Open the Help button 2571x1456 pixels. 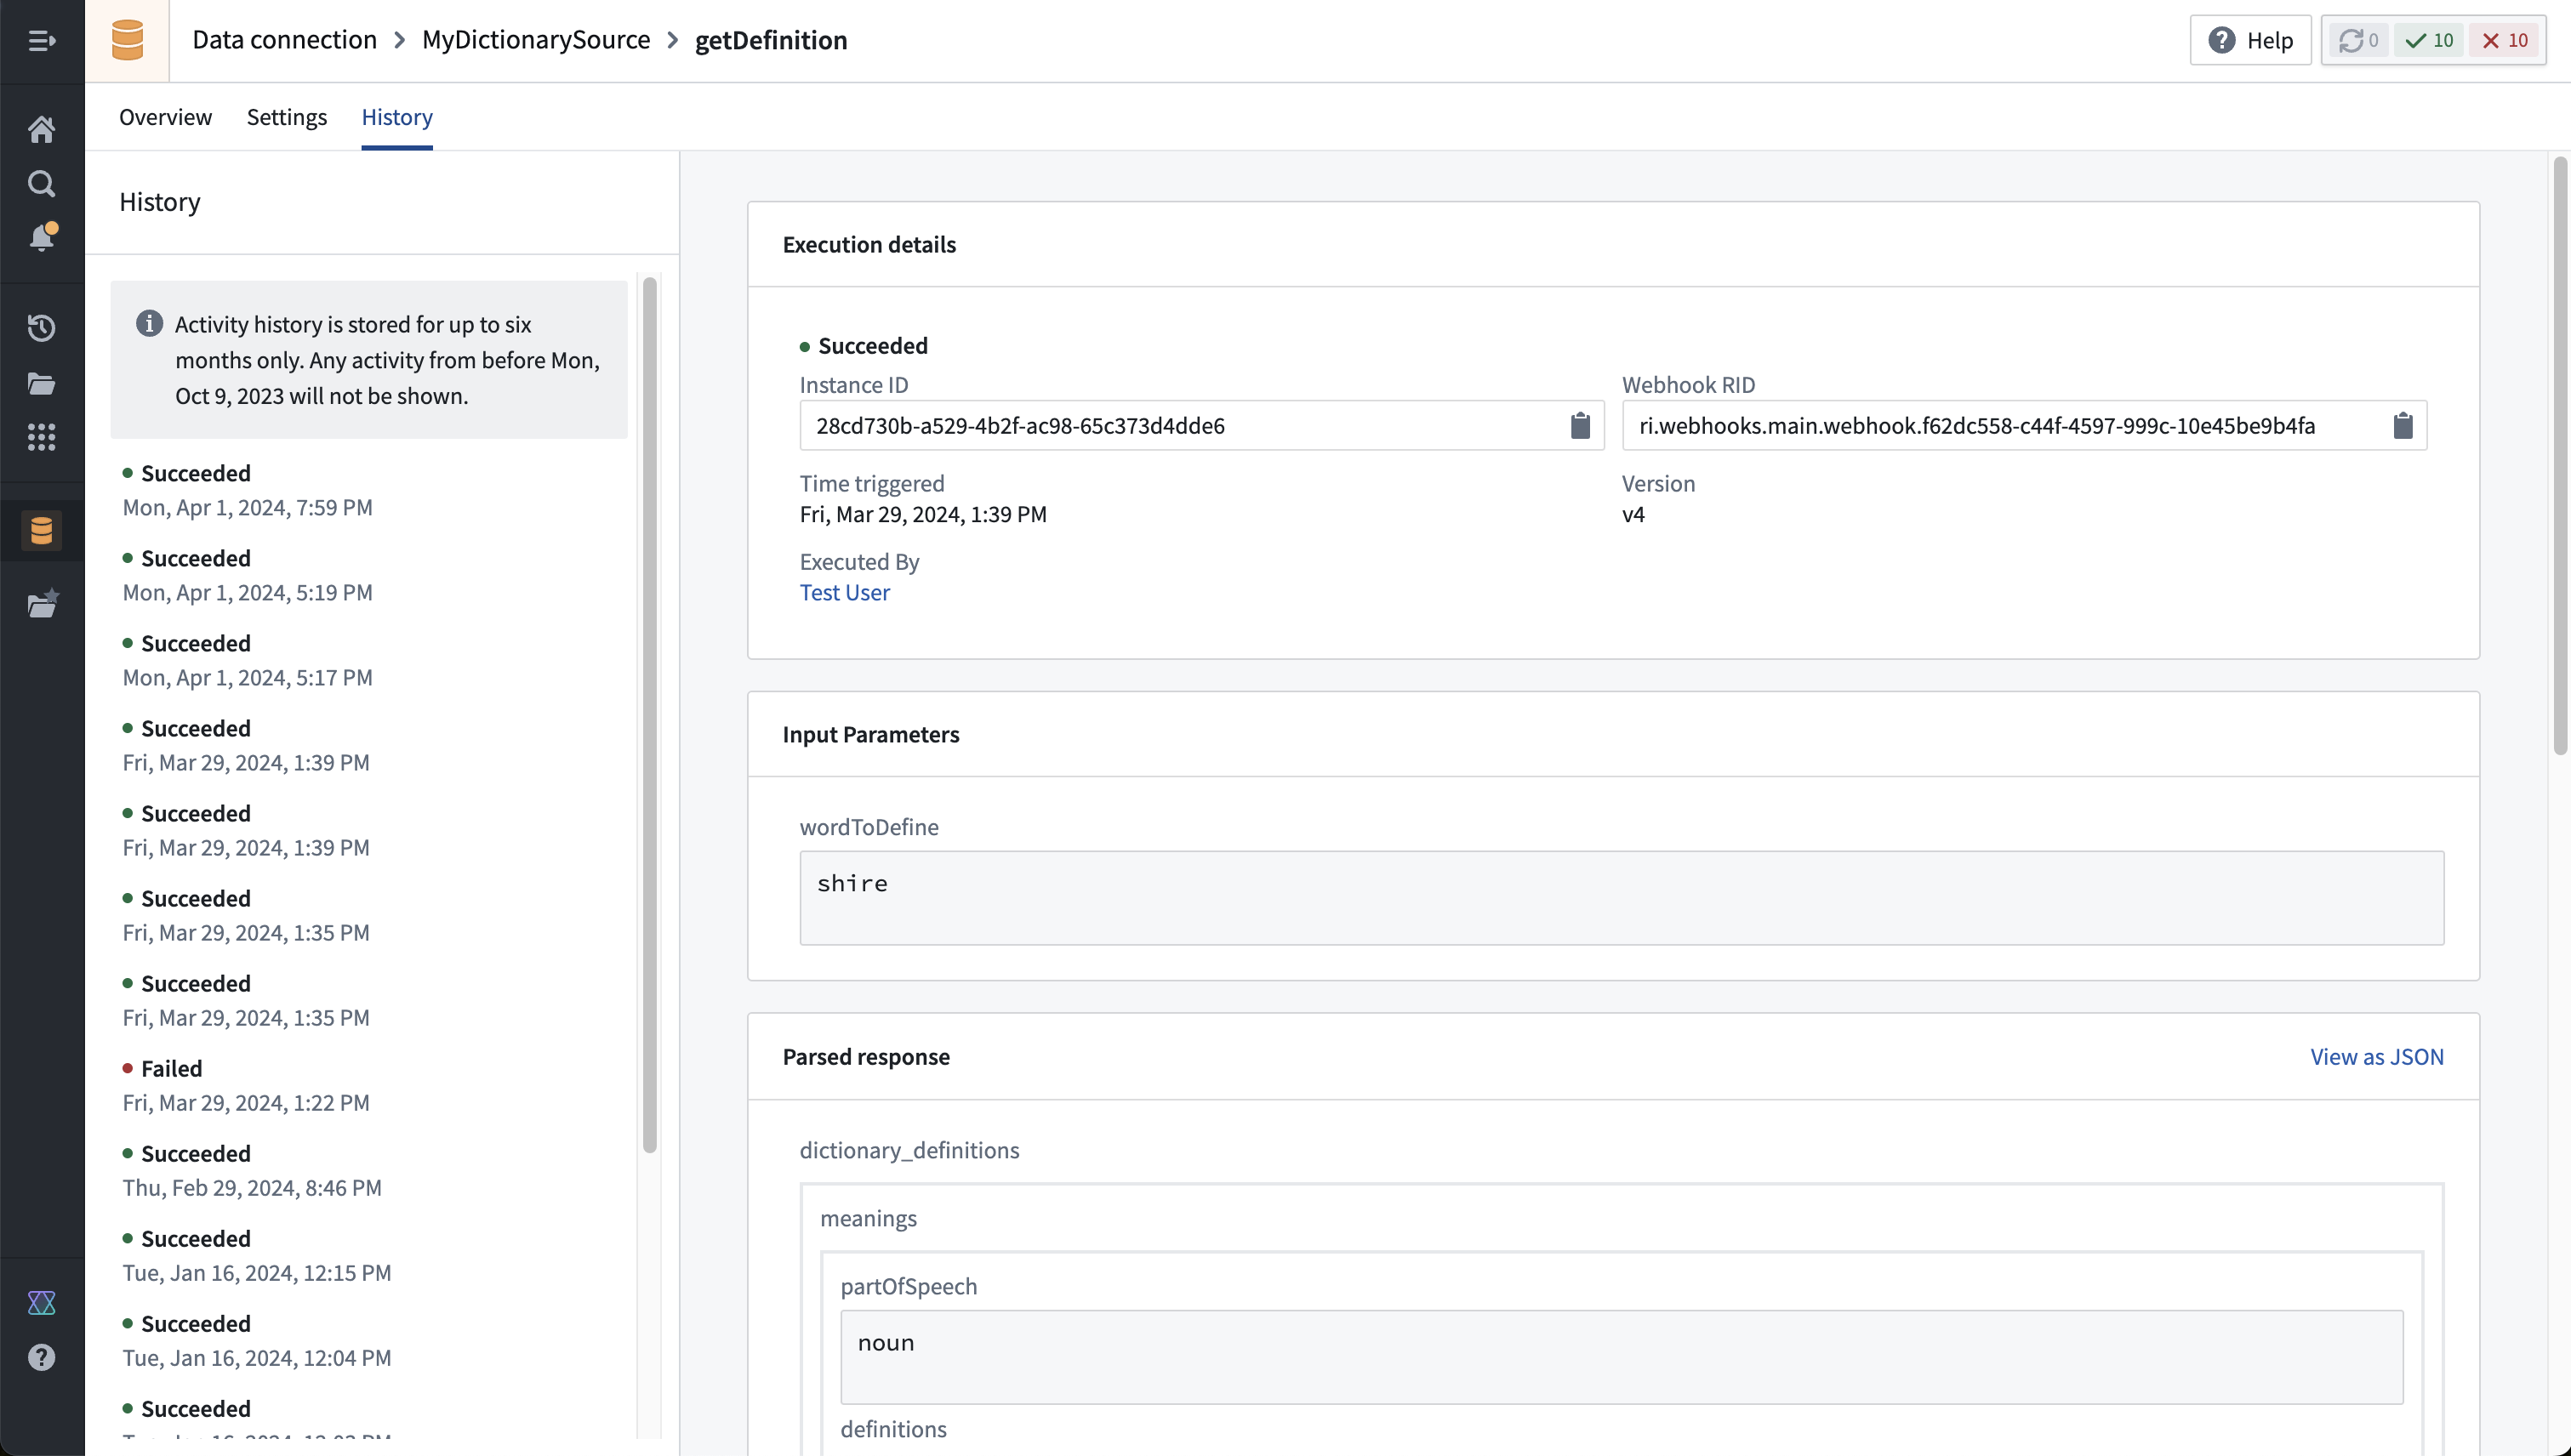2250,40
